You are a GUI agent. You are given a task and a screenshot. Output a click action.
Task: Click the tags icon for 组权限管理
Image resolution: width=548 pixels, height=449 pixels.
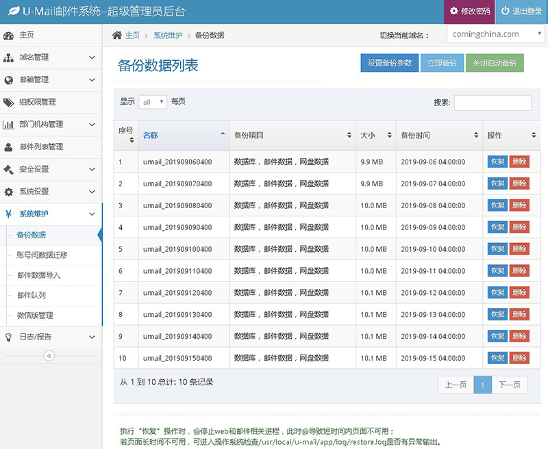coord(8,102)
